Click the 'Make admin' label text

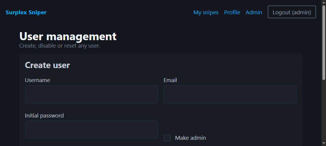pyautogui.click(x=190, y=138)
